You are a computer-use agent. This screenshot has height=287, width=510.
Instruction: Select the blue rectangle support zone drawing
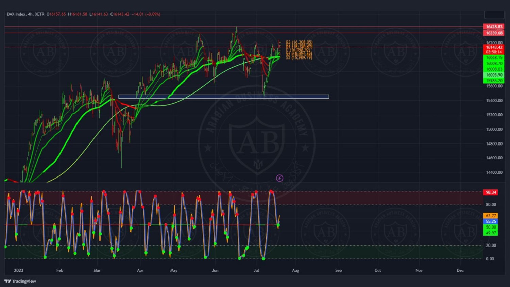[x=224, y=97]
